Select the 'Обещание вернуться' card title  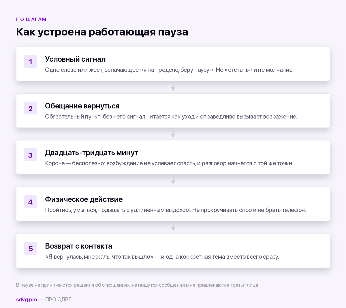click(x=82, y=106)
